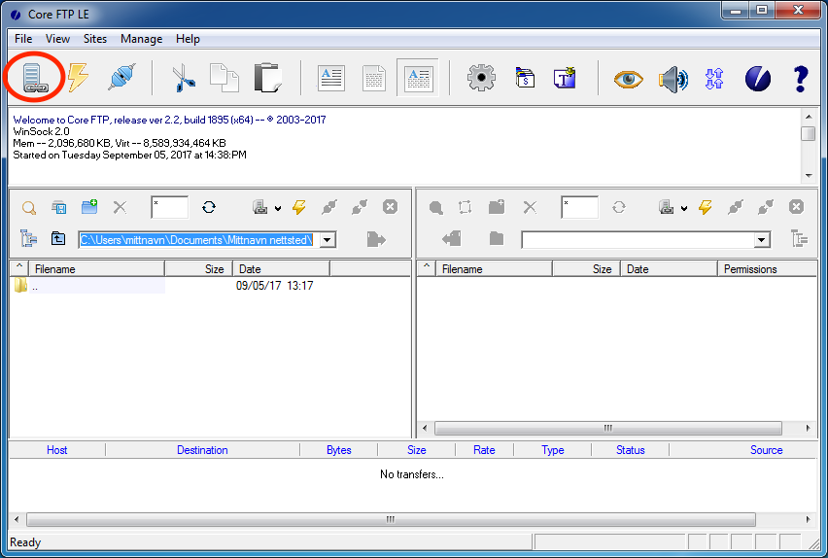The width and height of the screenshot is (828, 558).
Task: Click the local pane stop circle X icon
Action: (x=391, y=207)
